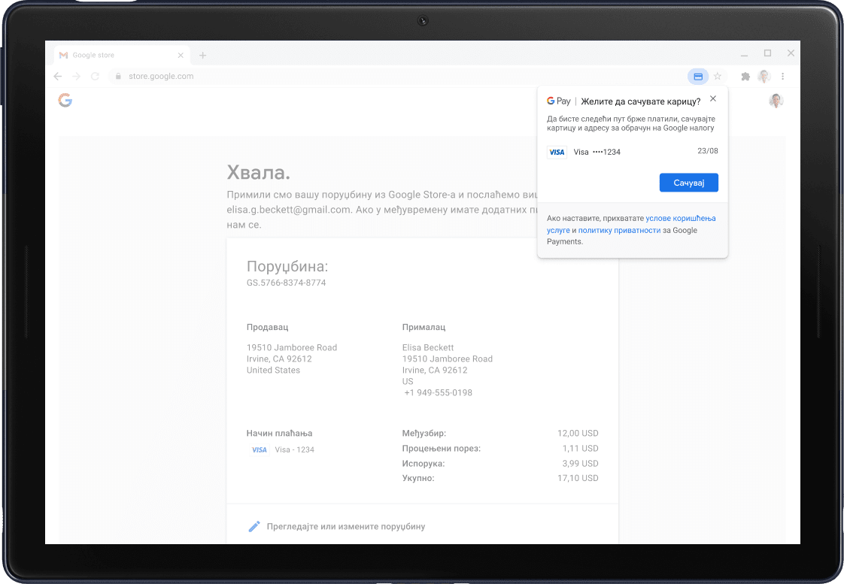
Task: Click the phone number +1 949-555-0198
Action: click(439, 393)
